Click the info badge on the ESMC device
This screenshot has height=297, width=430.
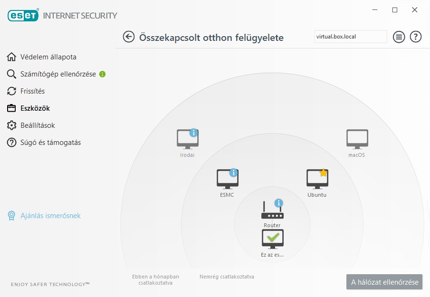tap(233, 172)
